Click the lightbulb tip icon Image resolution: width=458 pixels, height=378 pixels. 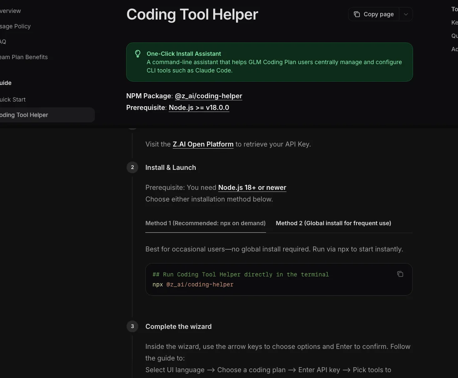pyautogui.click(x=138, y=54)
